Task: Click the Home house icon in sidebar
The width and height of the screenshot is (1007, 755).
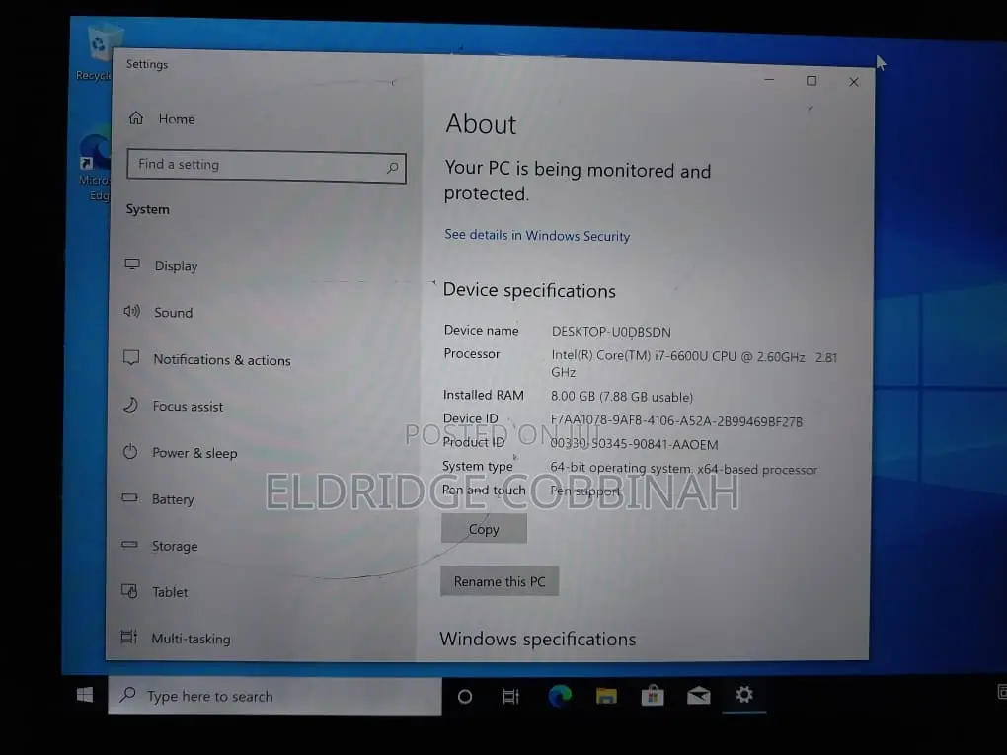Action: point(135,117)
